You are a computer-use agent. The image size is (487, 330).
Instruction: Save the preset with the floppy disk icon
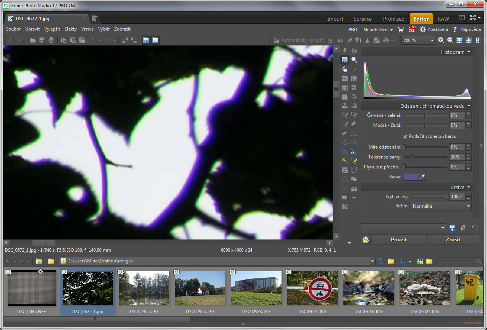point(452,228)
